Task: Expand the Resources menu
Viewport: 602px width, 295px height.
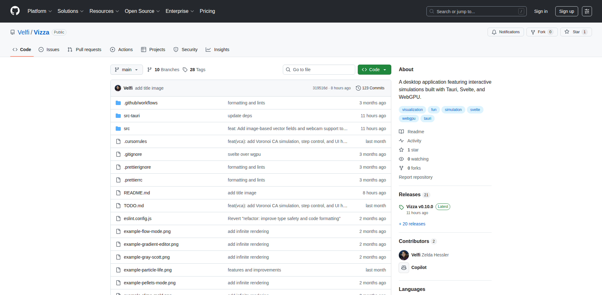Action: click(x=104, y=11)
